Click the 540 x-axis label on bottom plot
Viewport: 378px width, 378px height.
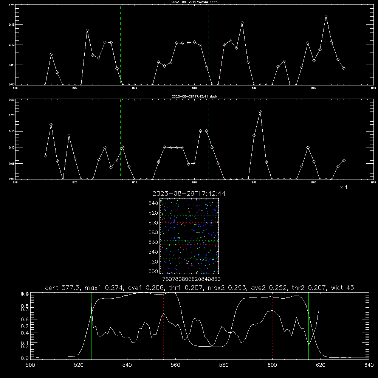(127, 365)
